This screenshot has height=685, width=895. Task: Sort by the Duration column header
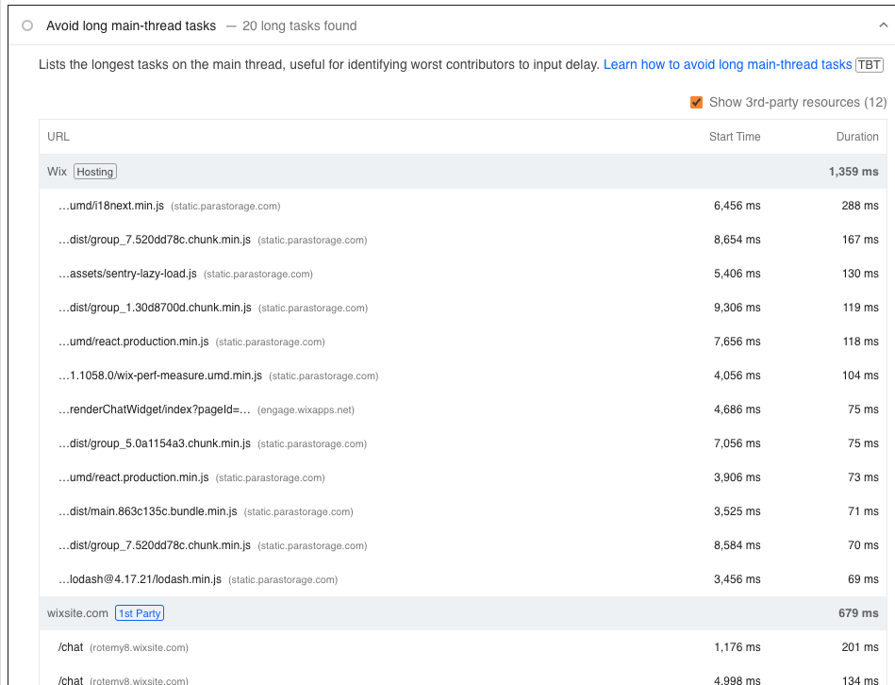coord(856,136)
